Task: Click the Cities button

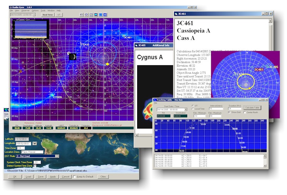Action: [103, 177]
